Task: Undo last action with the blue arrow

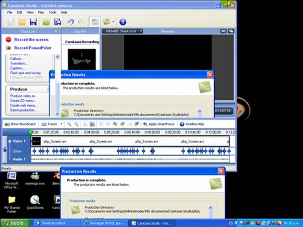Action: (x=70, y=22)
